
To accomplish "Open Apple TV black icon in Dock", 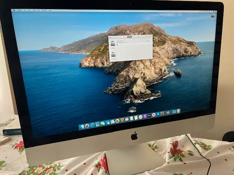I will [x=150, y=116].
